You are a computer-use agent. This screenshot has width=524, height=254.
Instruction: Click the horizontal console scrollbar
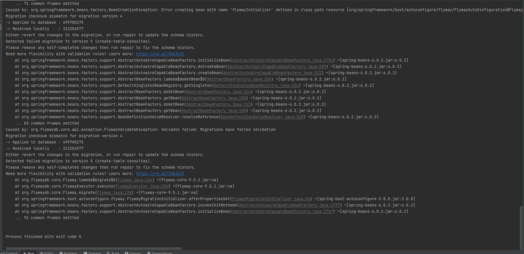[94, 249]
